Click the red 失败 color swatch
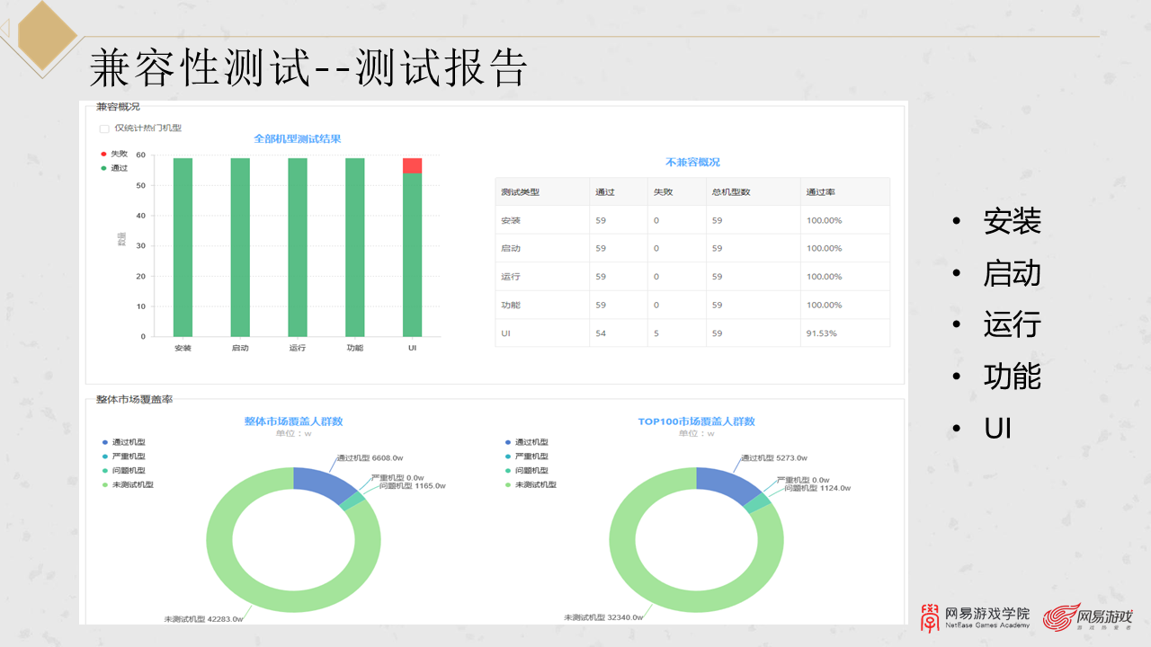Image resolution: width=1151 pixels, height=647 pixels. pos(102,153)
